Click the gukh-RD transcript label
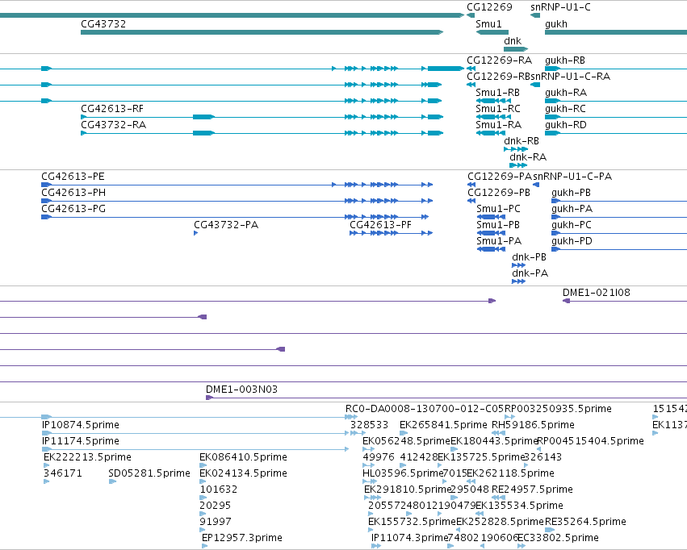 click(566, 125)
